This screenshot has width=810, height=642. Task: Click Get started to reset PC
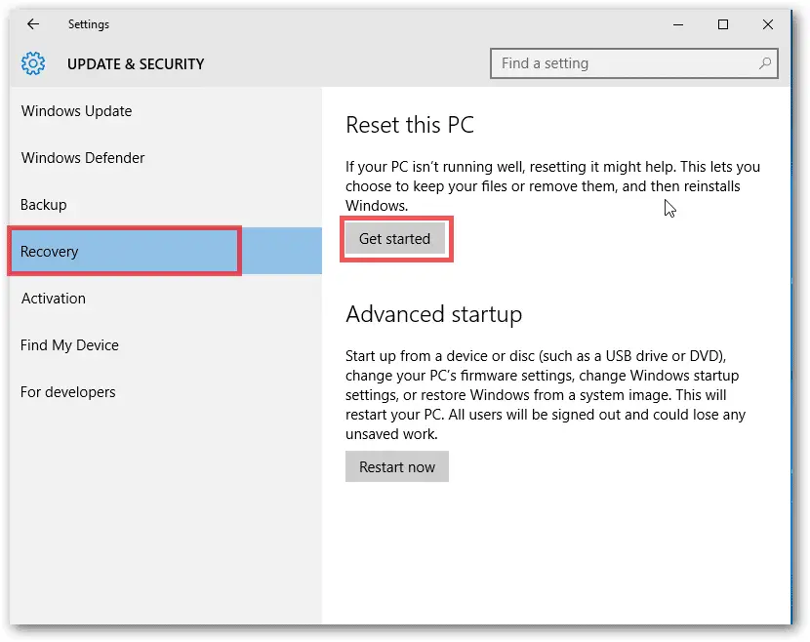tap(395, 239)
